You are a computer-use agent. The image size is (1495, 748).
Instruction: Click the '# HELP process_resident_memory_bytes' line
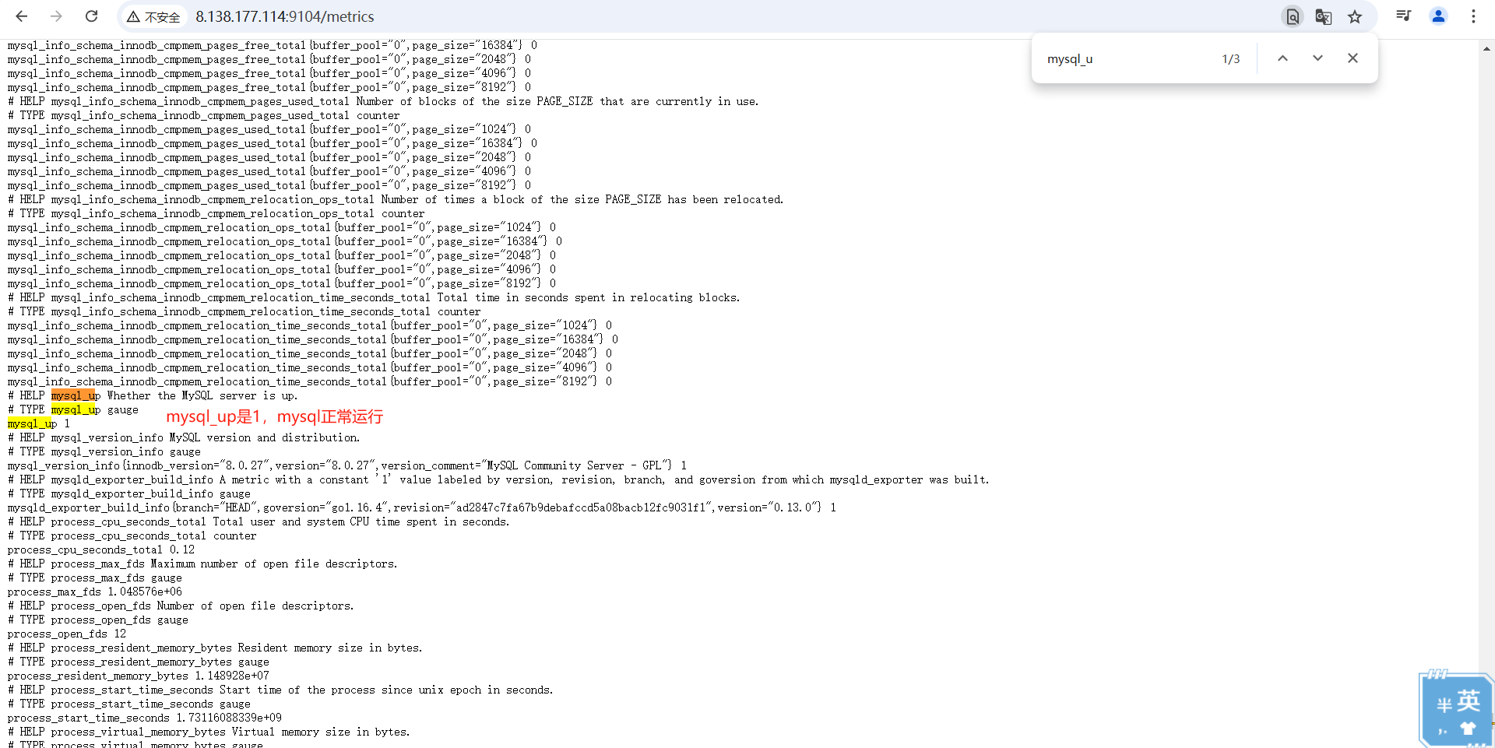pos(215,648)
